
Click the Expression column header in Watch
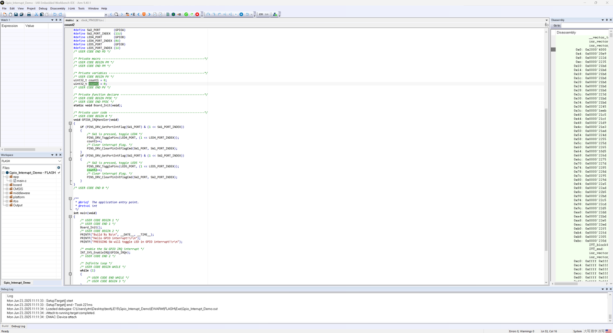(x=12, y=26)
